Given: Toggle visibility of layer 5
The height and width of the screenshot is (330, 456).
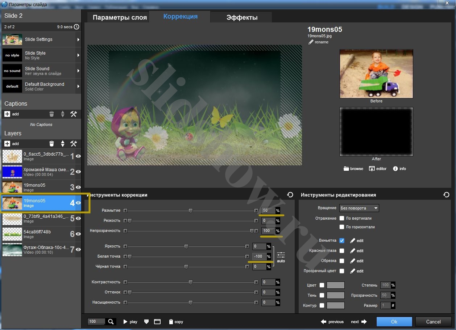Looking at the screenshot, I should tap(78, 219).
